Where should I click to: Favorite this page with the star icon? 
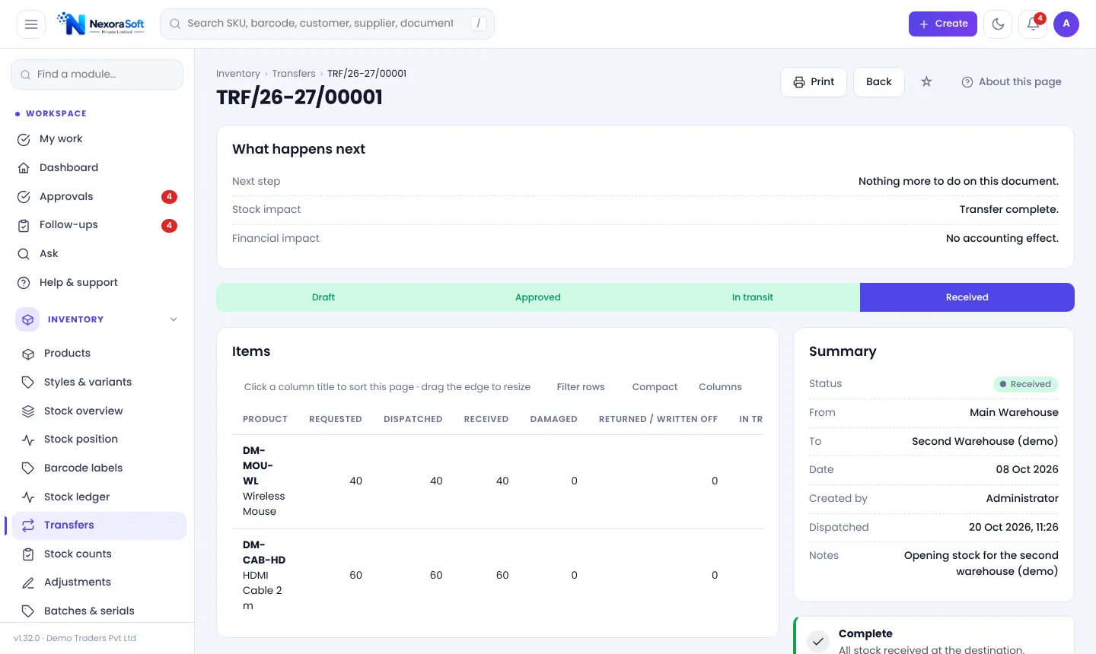[926, 82]
